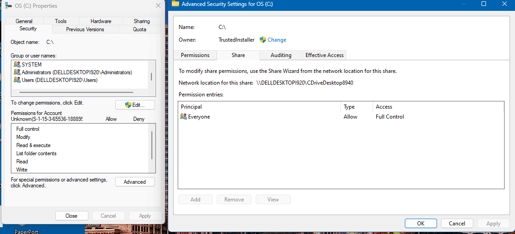The image size is (515, 234).
Task: Switch to the Auditing tab
Action: click(281, 55)
